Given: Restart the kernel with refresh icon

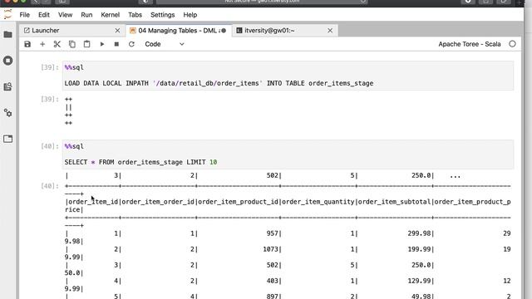Looking at the screenshot, I should pos(131,44).
